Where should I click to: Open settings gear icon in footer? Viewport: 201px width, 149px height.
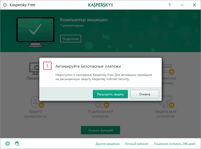[x=8, y=144]
